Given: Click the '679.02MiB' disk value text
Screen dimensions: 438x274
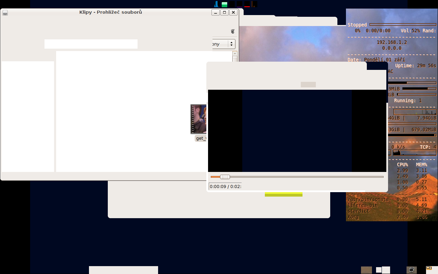Looking at the screenshot, I should 424,129.
